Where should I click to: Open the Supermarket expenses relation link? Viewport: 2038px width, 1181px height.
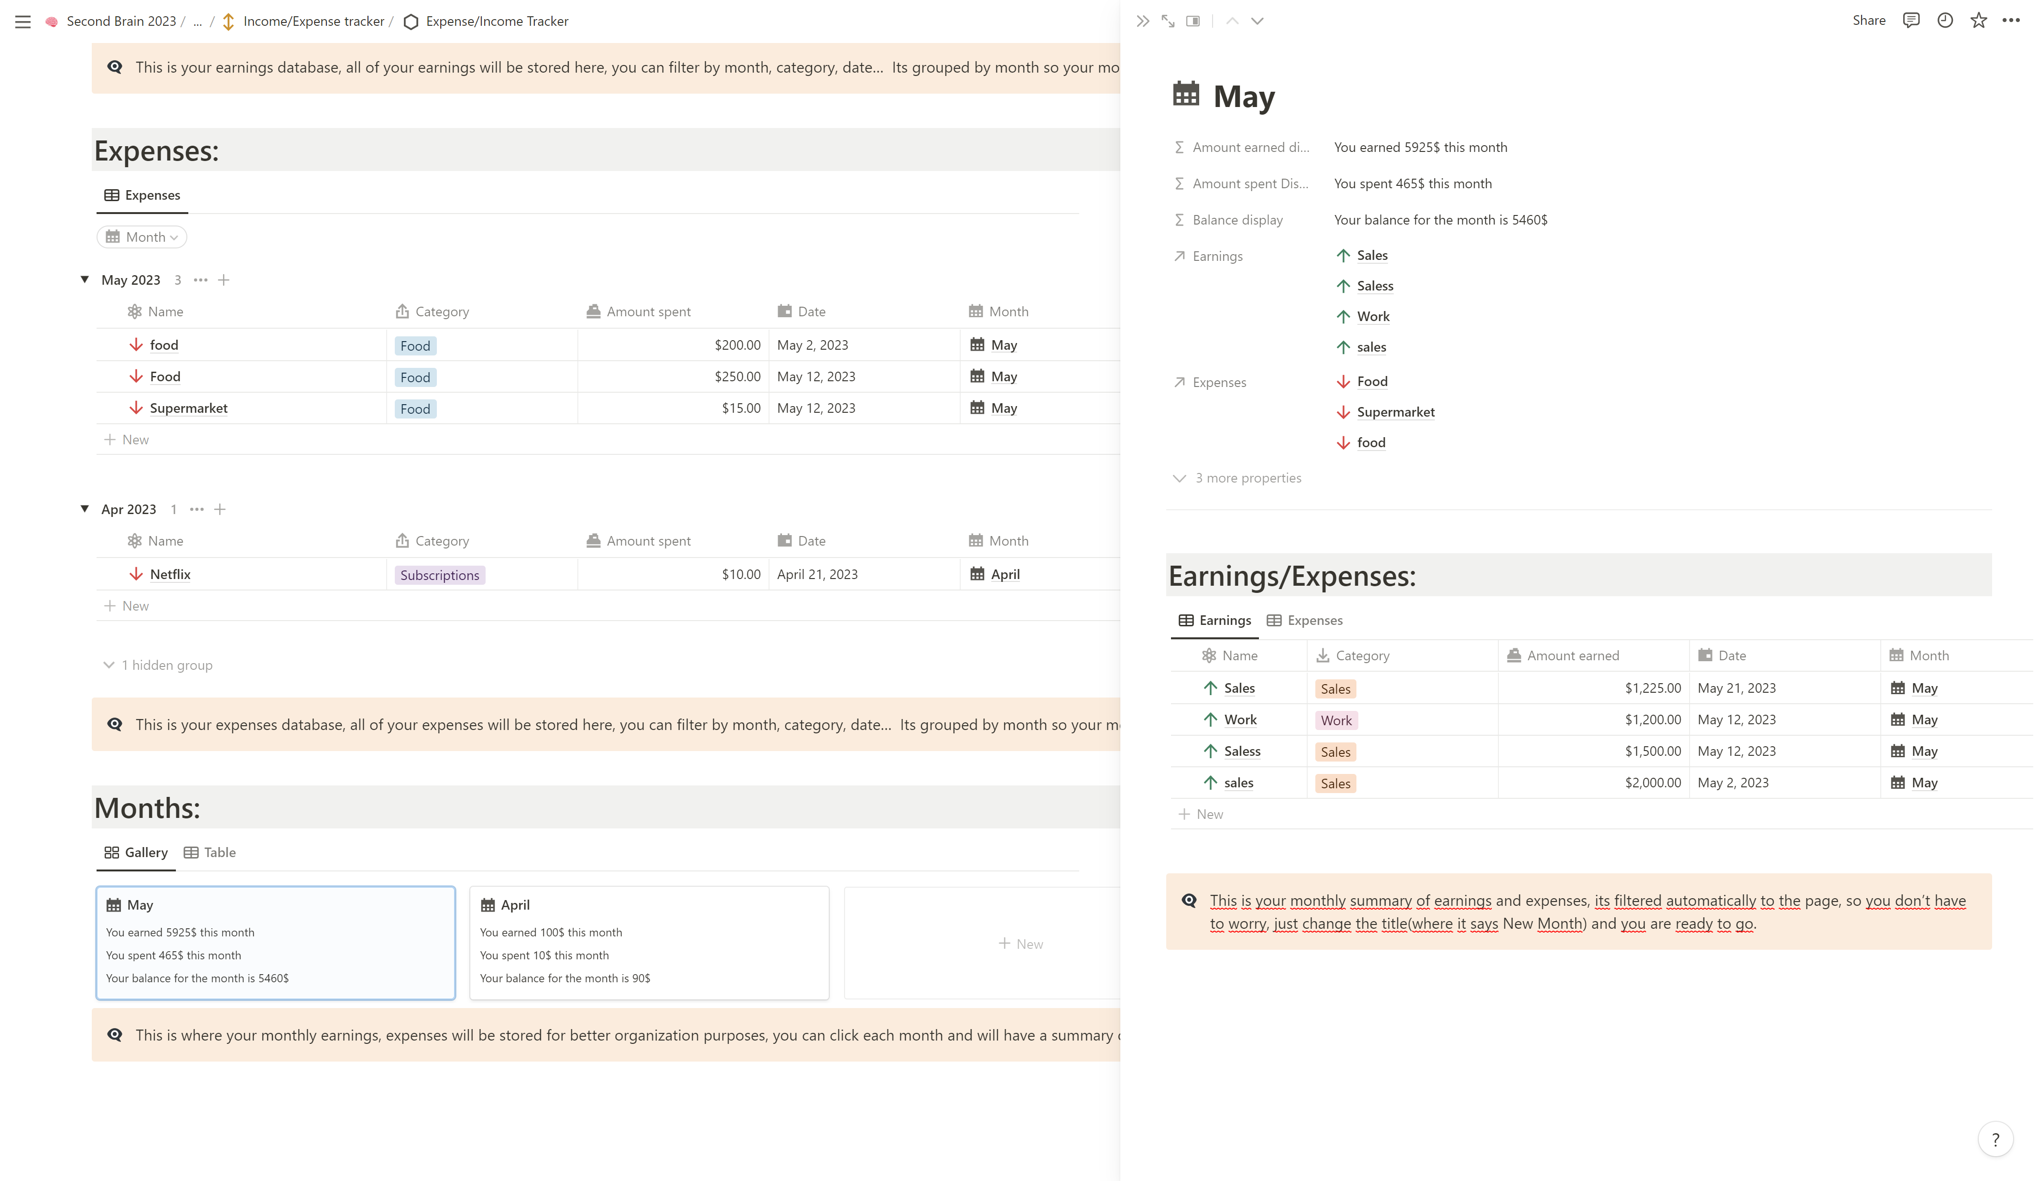[1396, 412]
